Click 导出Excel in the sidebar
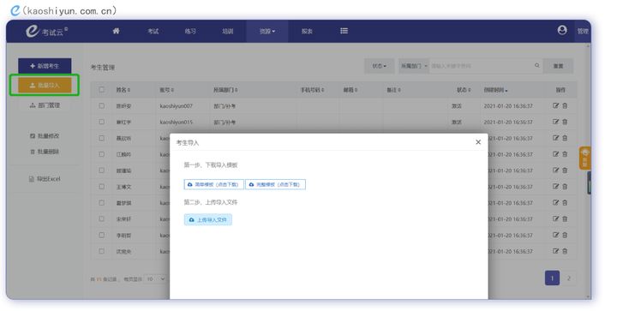This screenshot has width=617, height=311. pos(45,179)
